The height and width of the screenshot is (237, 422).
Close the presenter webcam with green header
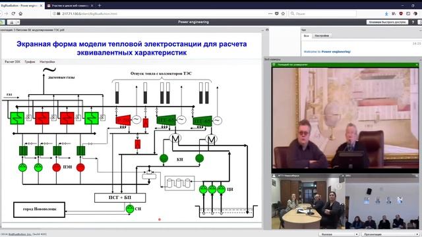point(417,65)
